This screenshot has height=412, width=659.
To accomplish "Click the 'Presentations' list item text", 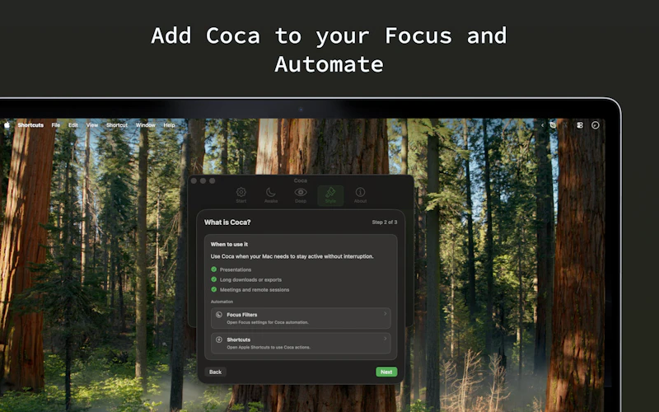I will click(236, 270).
